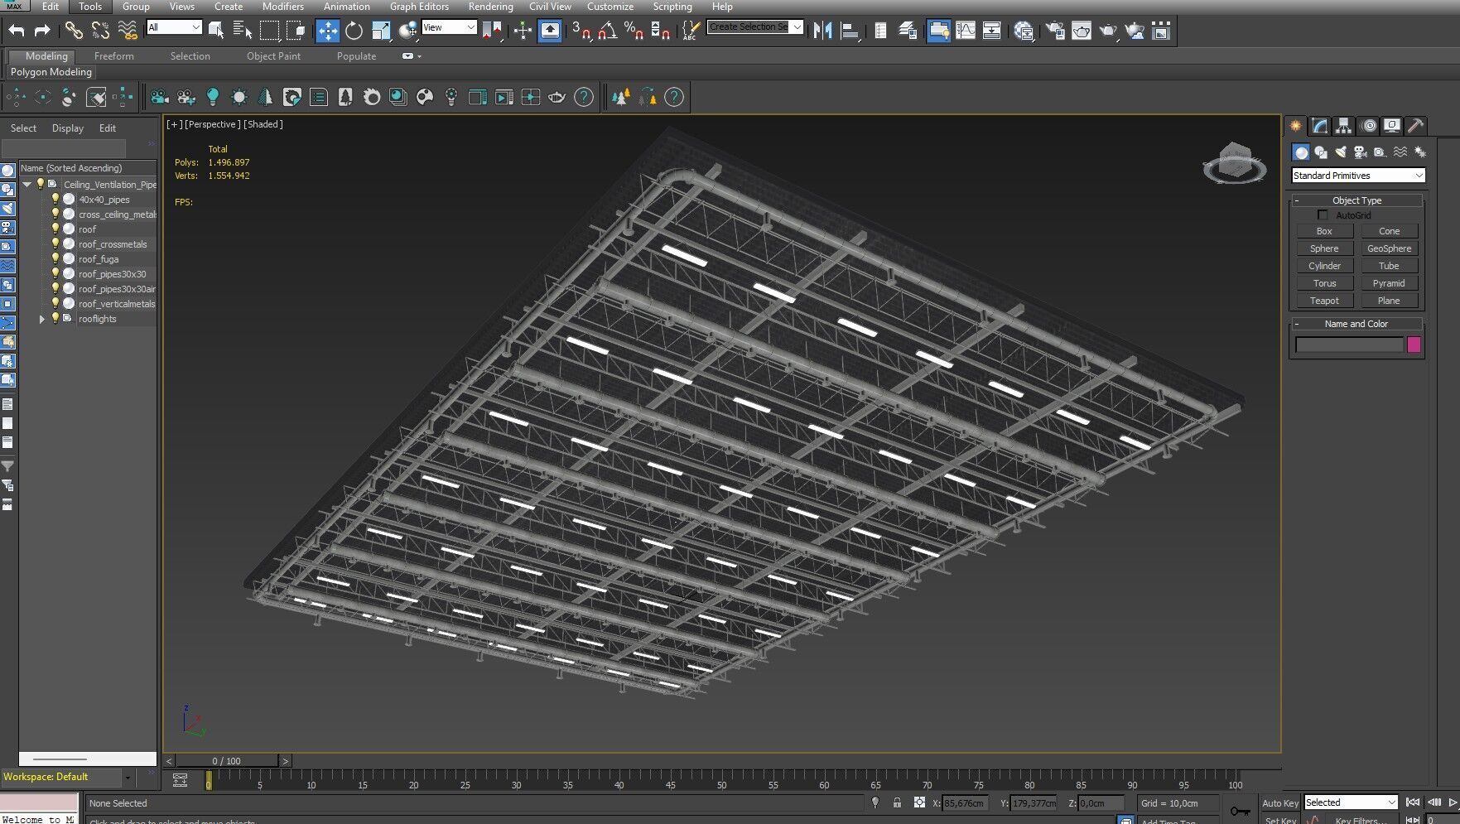This screenshot has width=1460, height=824.
Task: Open the Modify panel tab icon
Action: 1320,126
